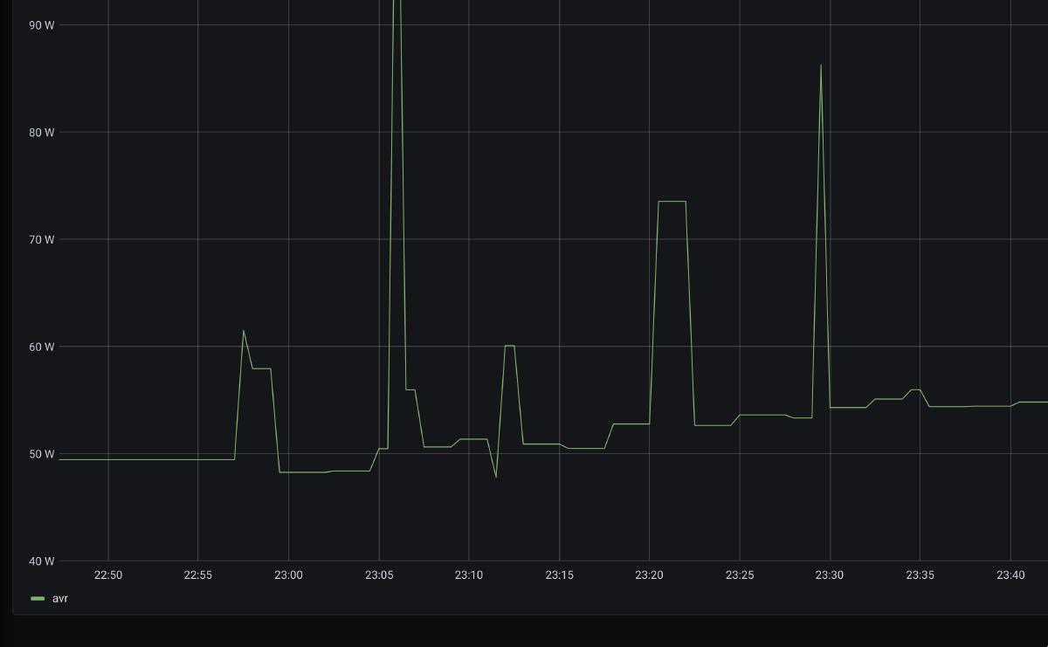Click the 23:00 time axis label
Image resolution: width=1048 pixels, height=647 pixels.
(x=288, y=575)
